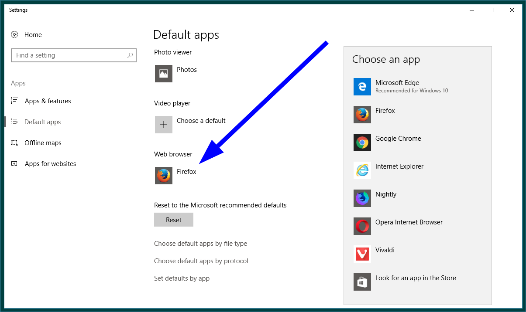Choose Internet Explorer label in app list

pyautogui.click(x=399, y=166)
